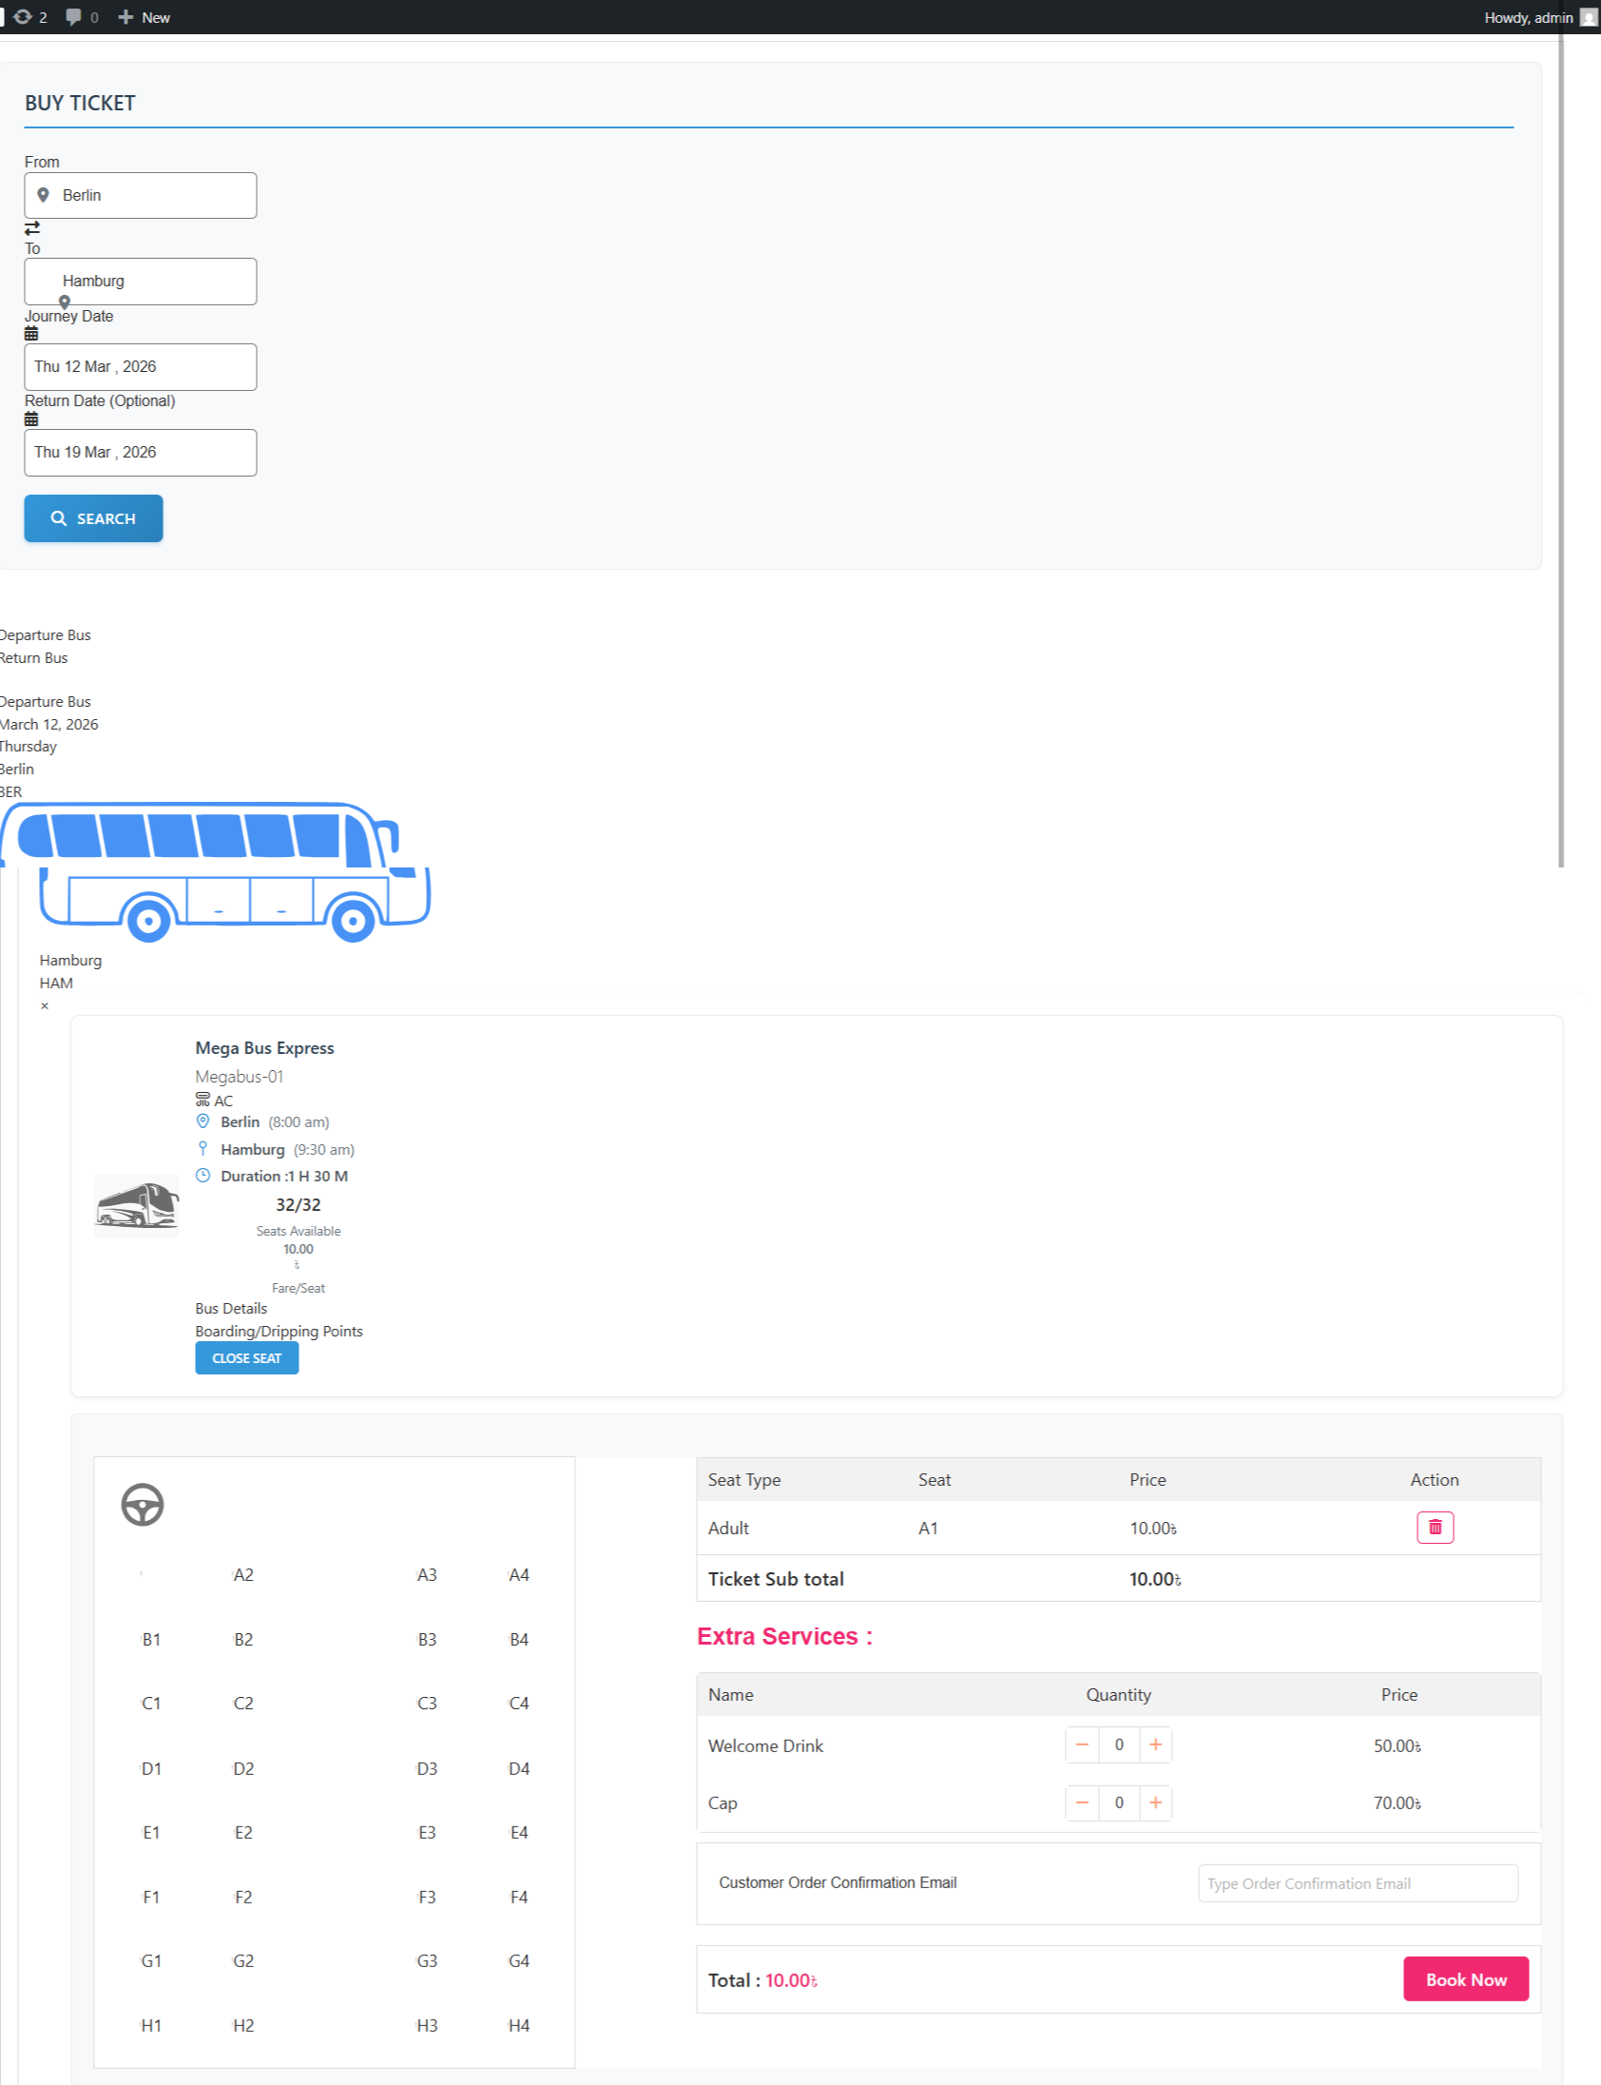This screenshot has height=2085, width=1601.
Task: Click the Mega Bus Express thumbnail
Action: 136,1205
